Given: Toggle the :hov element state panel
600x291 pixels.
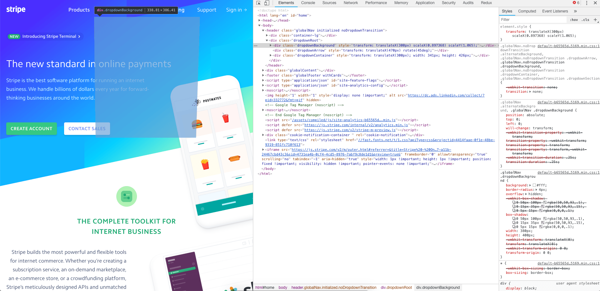Looking at the screenshot, I should pos(574,20).
